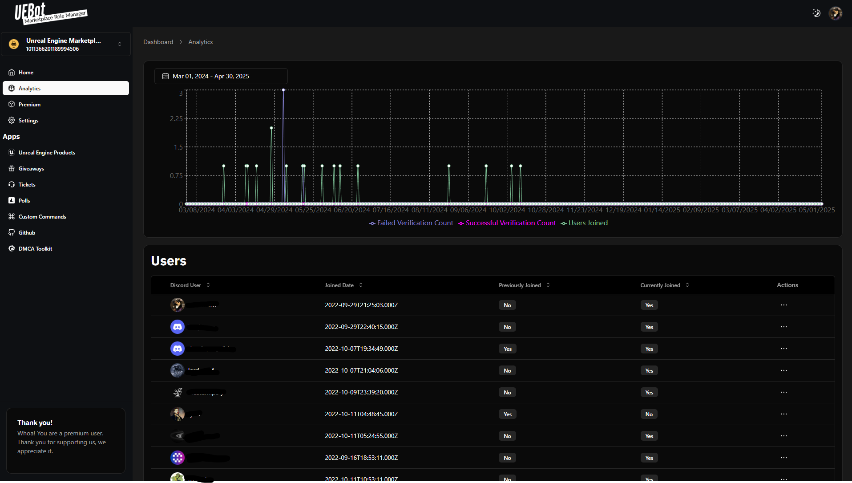Click joined date 2022-09-16T18:53:11.000Z
Viewport: 852px width, 483px height.
[361, 458]
